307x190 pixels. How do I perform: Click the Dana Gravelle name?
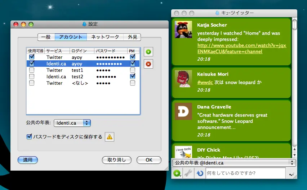pyautogui.click(x=214, y=107)
